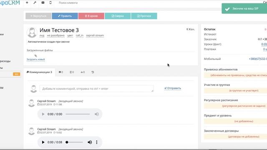This screenshot has height=150, width=267.
Task: Click the avatar of 11:08 Сергей Stream entry
Action: (x=32, y=103)
